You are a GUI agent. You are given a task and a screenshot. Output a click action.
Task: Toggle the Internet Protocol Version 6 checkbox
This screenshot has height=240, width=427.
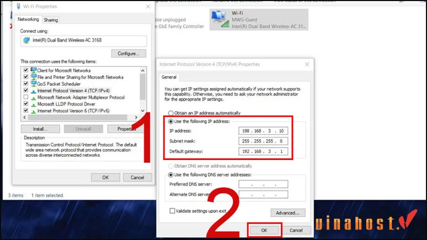click(26, 110)
